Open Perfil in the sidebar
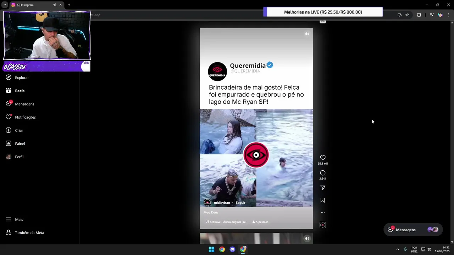Viewport: 454px width, 255px height. [x=15, y=157]
